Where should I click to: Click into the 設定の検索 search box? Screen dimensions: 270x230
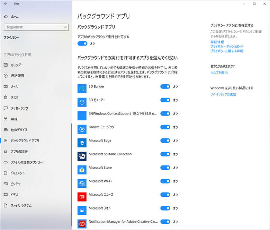[36, 27]
